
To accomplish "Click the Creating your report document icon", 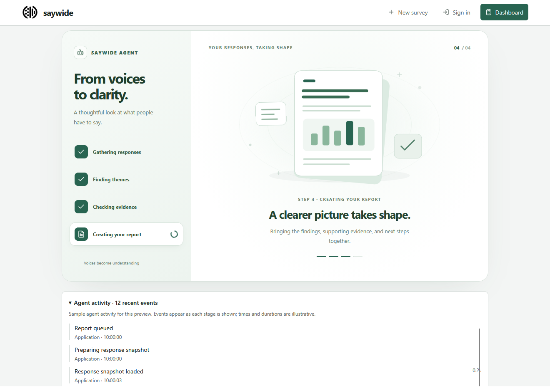I will [x=81, y=234].
